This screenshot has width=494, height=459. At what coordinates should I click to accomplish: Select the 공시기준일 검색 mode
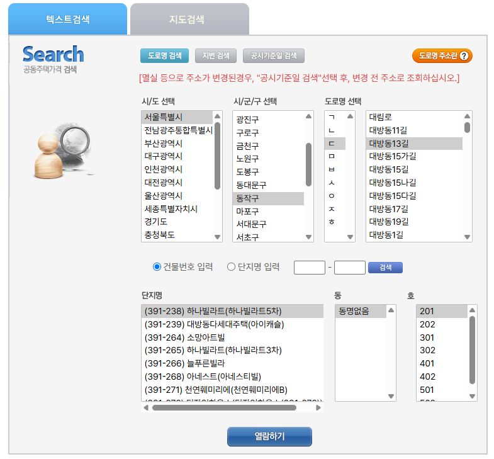pos(274,56)
